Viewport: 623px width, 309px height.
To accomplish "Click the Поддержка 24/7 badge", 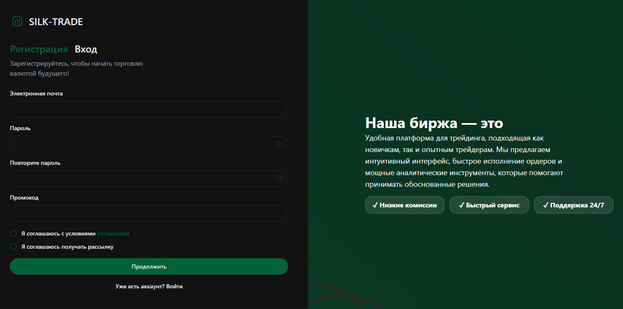I will [x=574, y=205].
